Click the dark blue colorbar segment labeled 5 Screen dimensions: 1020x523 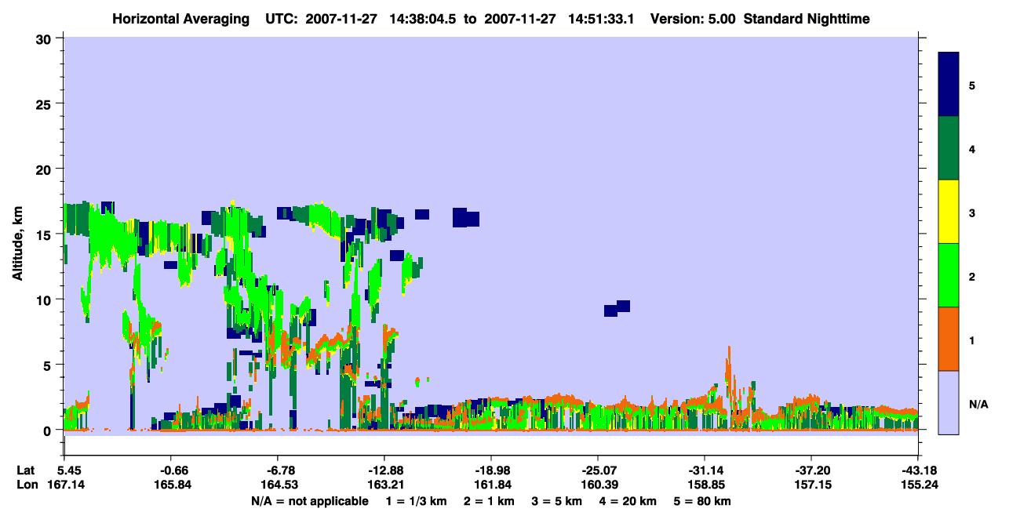[949, 85]
